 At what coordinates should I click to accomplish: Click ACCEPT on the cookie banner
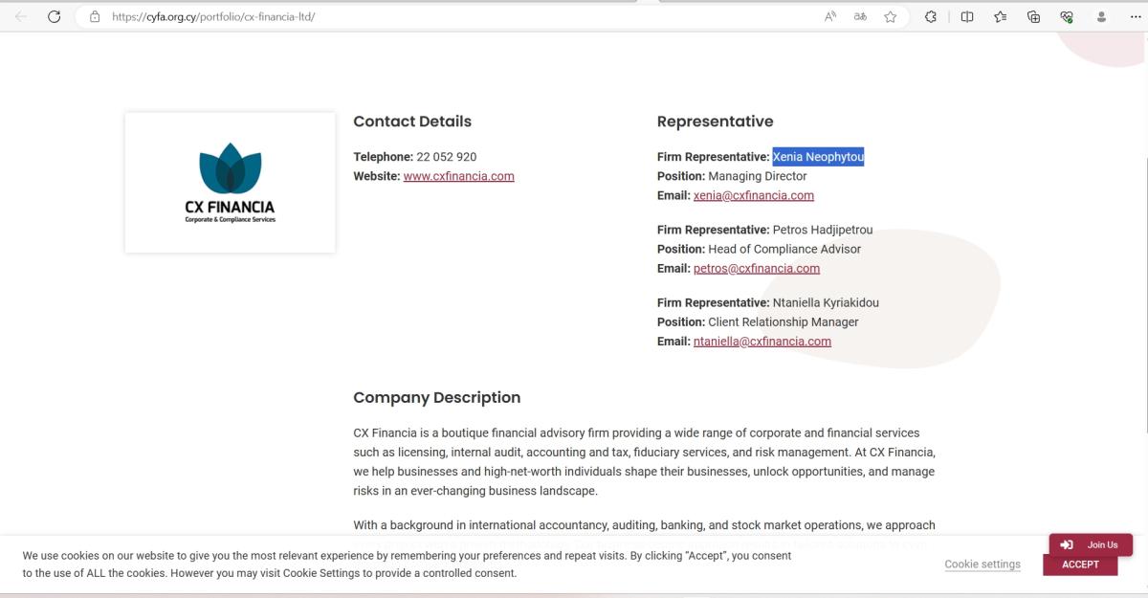[1080, 565]
